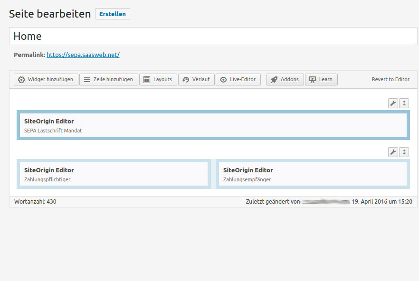Click Revert to Editor
The width and height of the screenshot is (419, 281).
click(390, 79)
